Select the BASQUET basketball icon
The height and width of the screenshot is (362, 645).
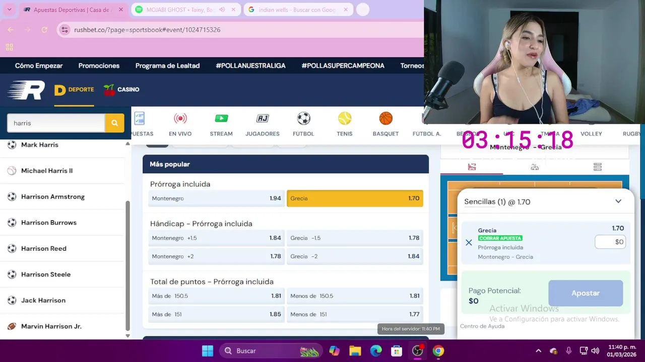pos(386,119)
